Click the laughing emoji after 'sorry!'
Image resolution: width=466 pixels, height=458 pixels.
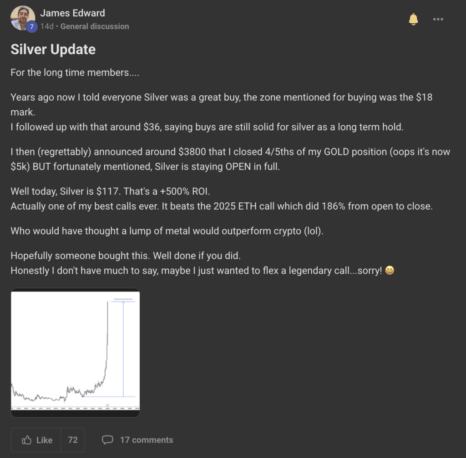[390, 270]
